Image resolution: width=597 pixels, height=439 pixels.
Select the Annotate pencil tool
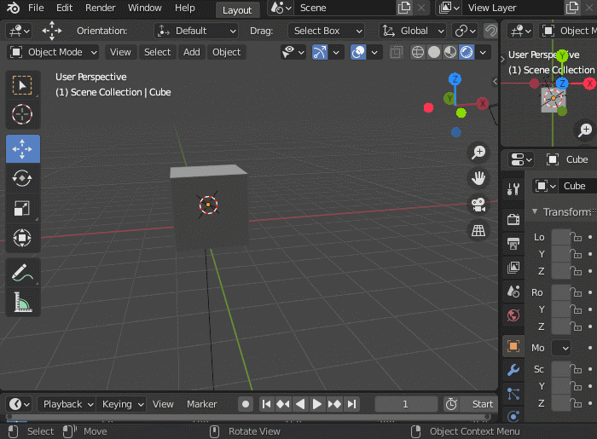click(x=22, y=273)
